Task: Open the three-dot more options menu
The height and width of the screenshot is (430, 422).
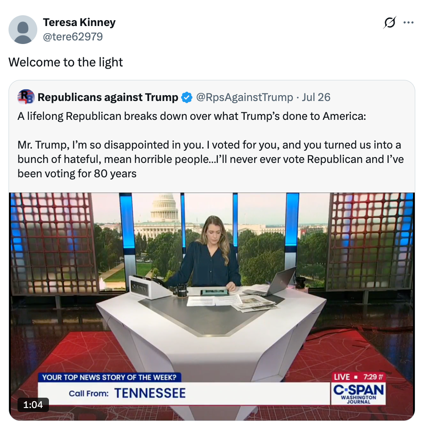Action: 408,22
